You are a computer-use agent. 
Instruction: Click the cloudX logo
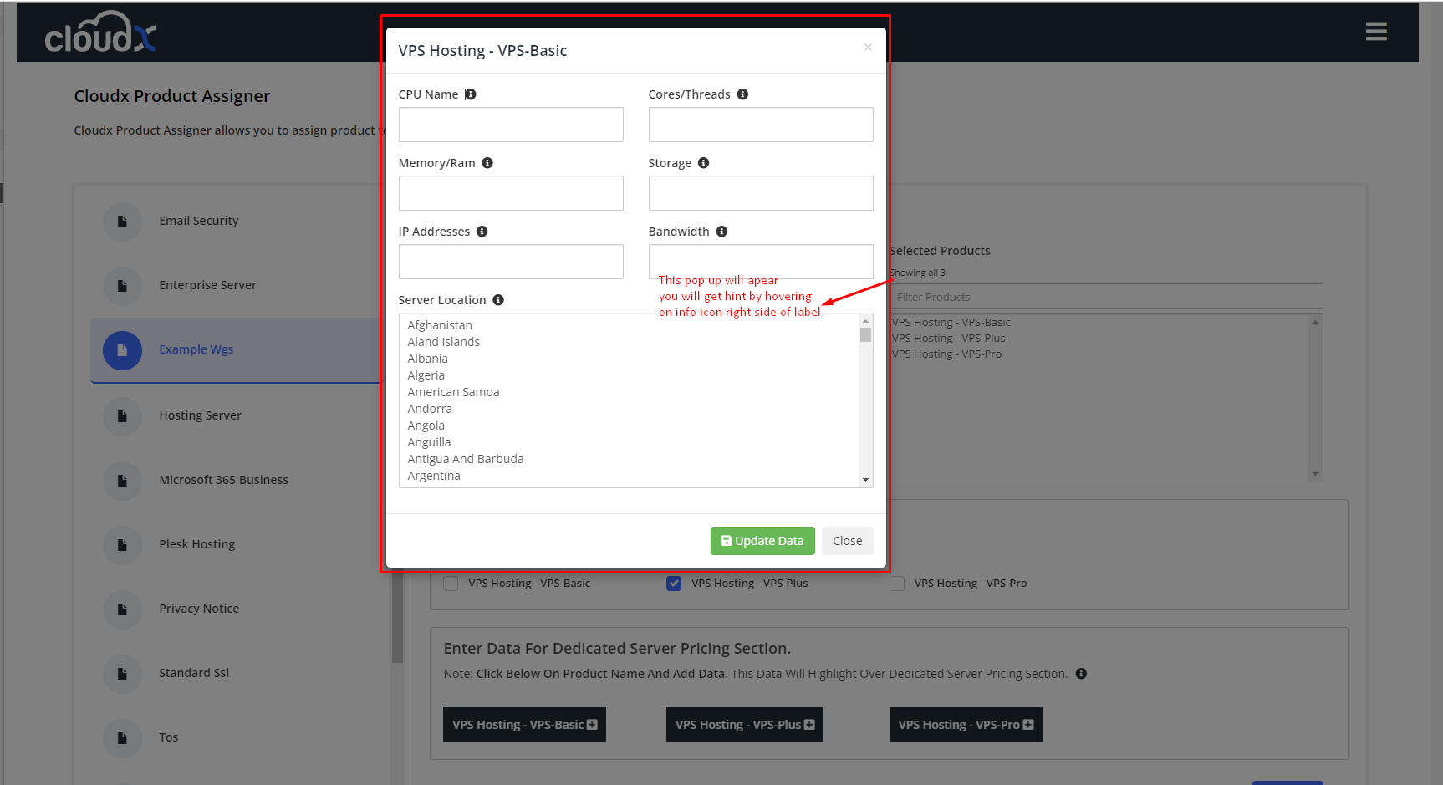[x=100, y=33]
